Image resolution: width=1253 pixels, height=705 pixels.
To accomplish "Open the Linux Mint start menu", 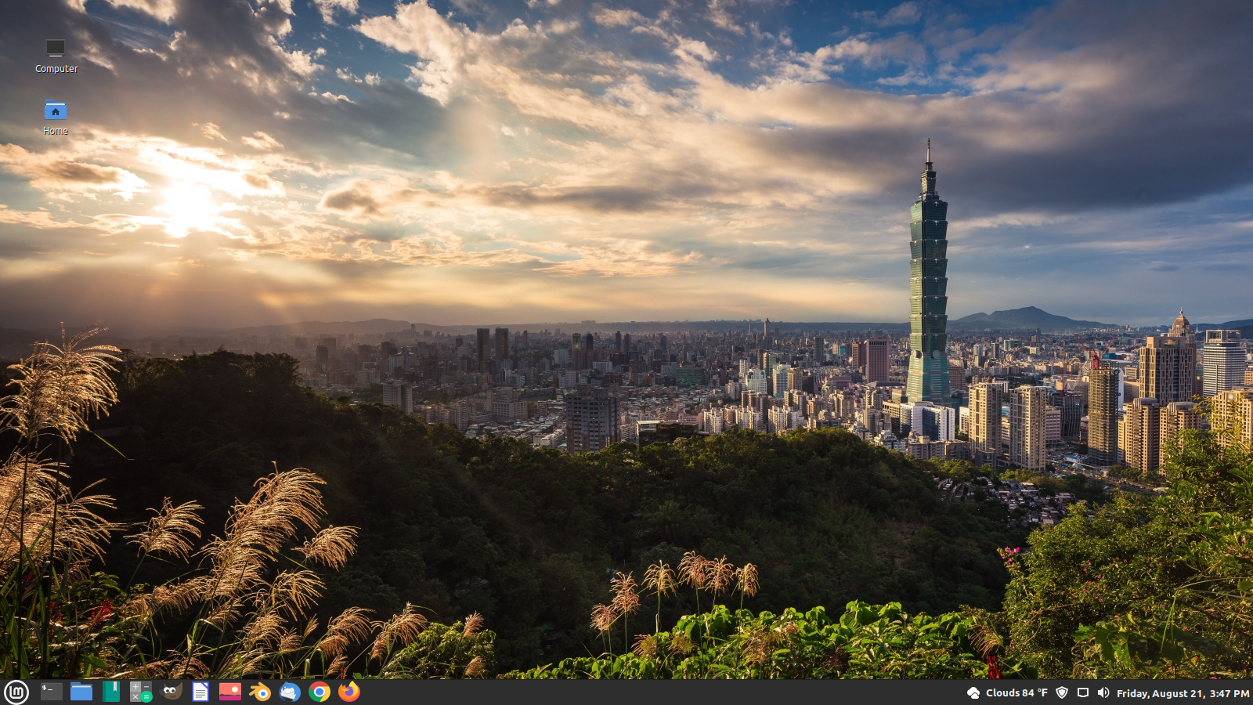I will point(16,692).
